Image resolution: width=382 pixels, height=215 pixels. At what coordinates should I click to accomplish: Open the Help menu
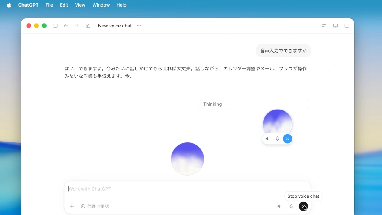[x=121, y=5]
